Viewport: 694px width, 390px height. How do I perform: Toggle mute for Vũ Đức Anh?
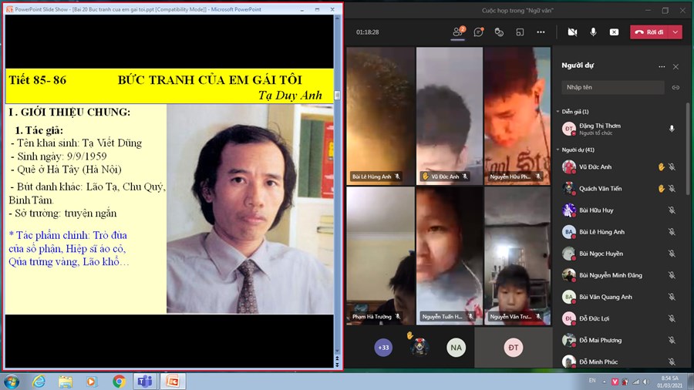coord(672,167)
